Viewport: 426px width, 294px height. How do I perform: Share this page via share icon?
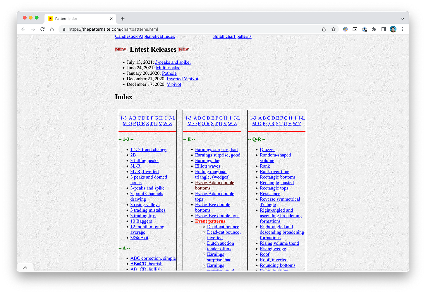(324, 29)
